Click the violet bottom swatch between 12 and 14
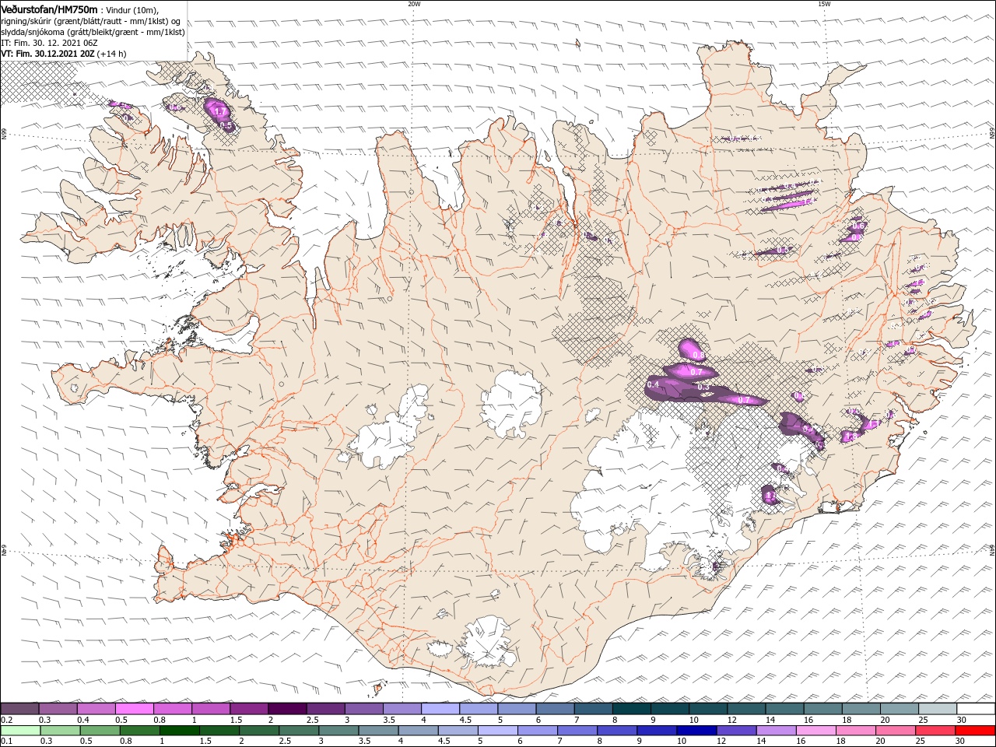The height and width of the screenshot is (747, 996). click(x=737, y=731)
